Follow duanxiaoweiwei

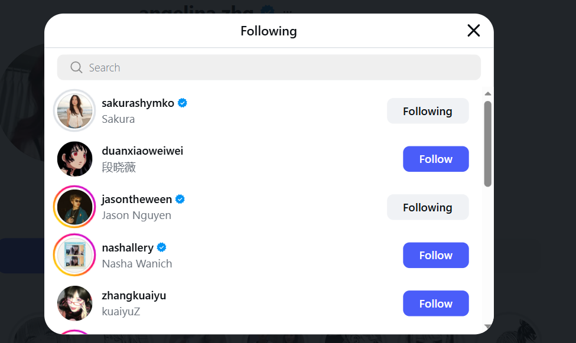[435, 159]
